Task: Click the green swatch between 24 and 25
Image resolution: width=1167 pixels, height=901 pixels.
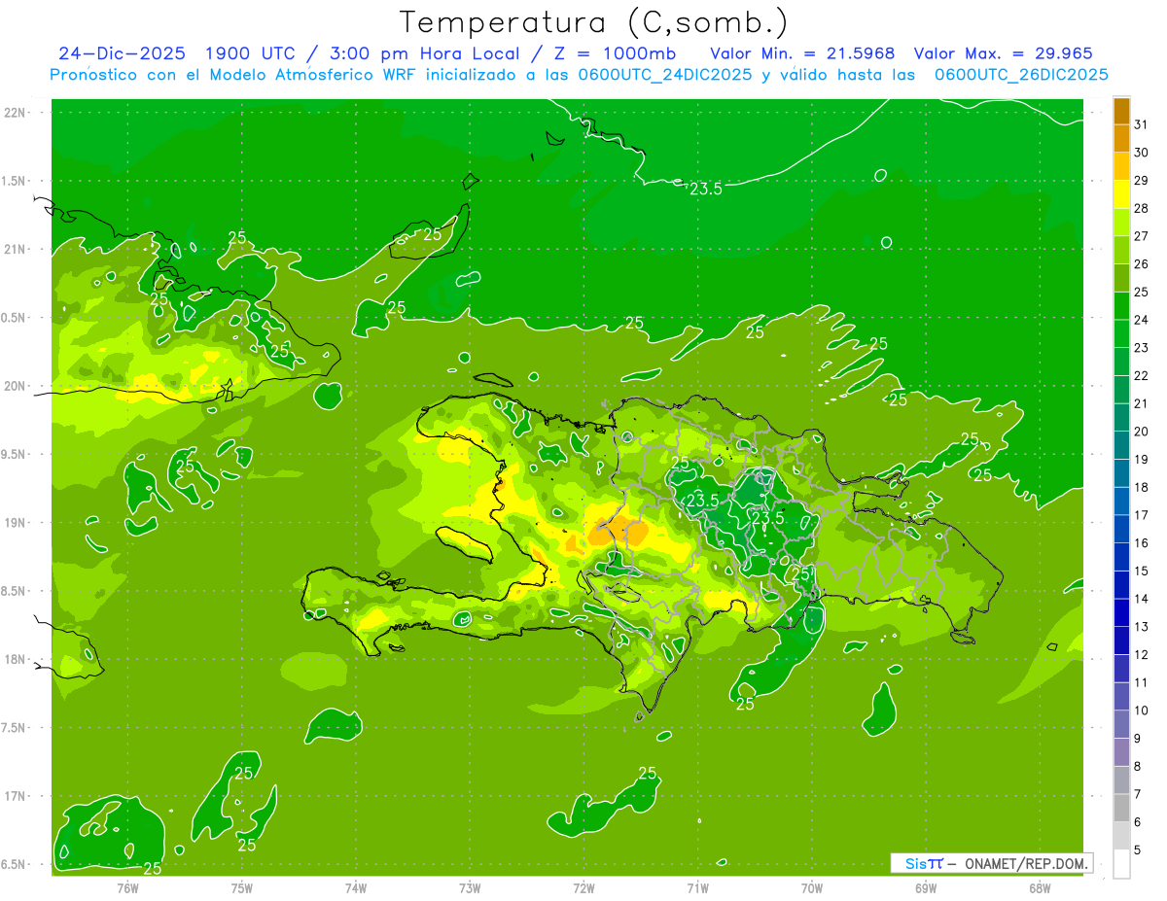Action: click(x=1121, y=306)
